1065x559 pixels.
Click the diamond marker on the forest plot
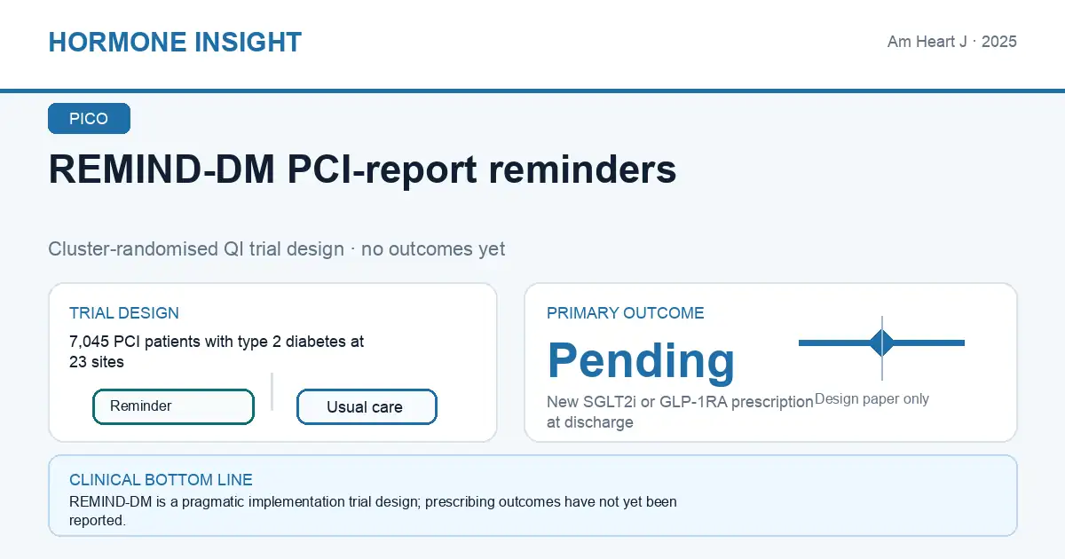881,342
